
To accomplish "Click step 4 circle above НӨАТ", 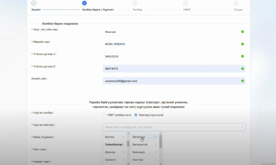I will [185, 3].
